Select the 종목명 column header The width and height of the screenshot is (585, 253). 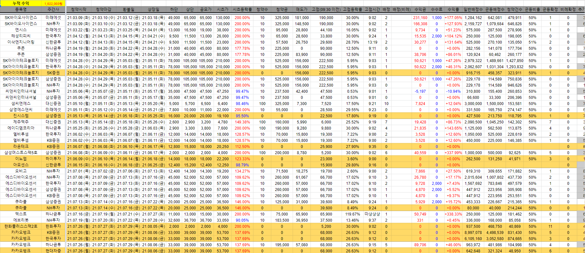pyautogui.click(x=21, y=9)
